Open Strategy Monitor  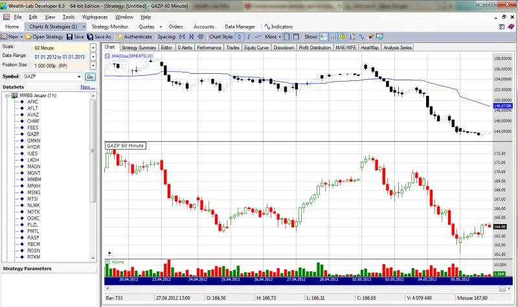(x=109, y=27)
